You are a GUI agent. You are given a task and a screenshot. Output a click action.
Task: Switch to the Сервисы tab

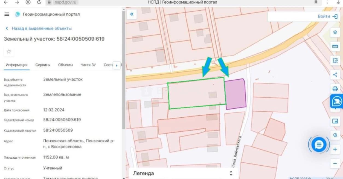tap(43, 65)
